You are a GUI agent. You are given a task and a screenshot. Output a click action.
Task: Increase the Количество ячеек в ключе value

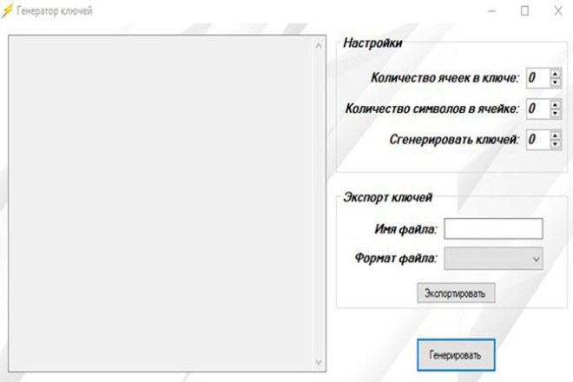coord(555,74)
